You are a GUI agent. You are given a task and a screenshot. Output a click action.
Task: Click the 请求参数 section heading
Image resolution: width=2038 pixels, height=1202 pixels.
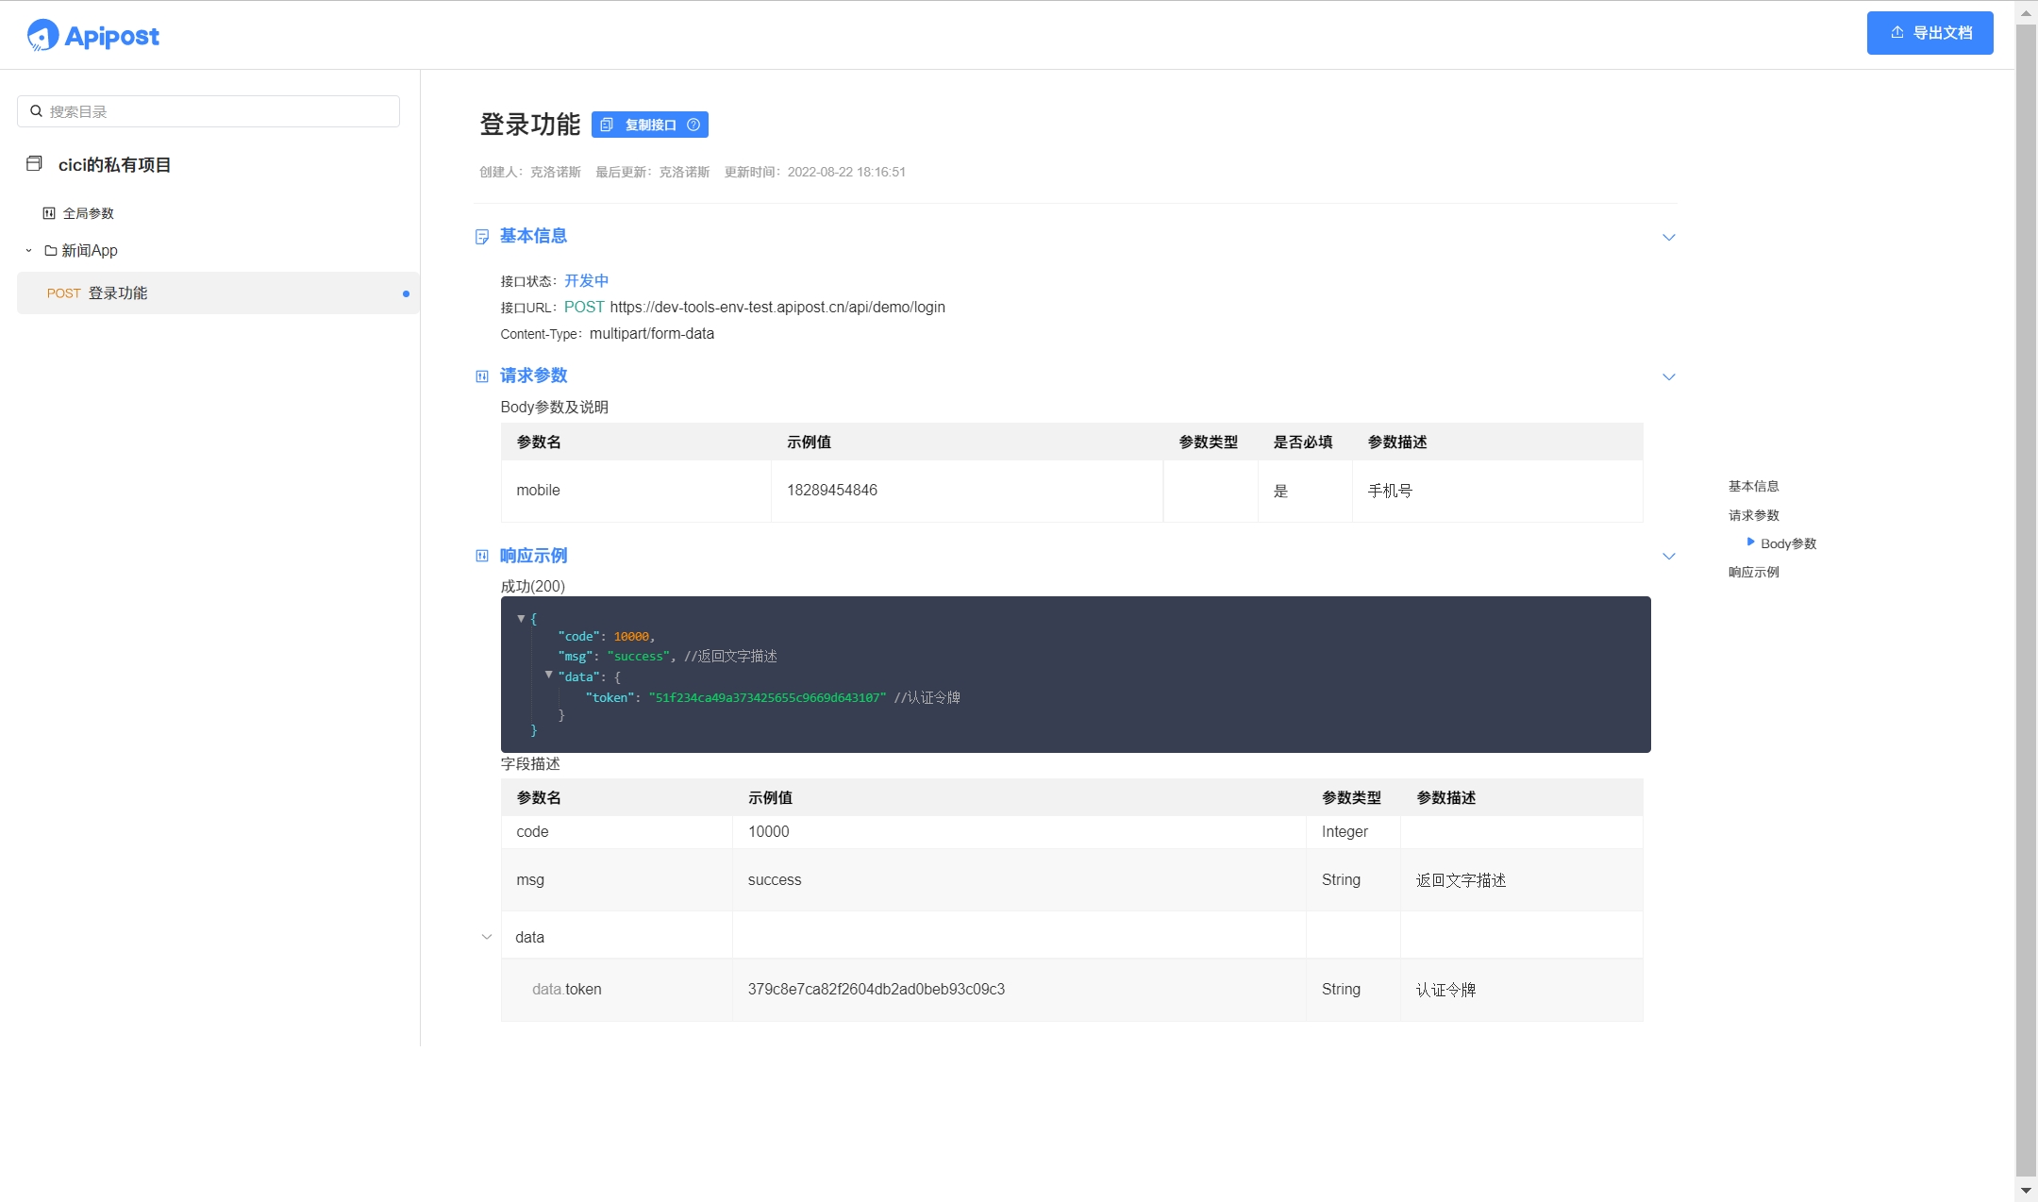coord(533,376)
